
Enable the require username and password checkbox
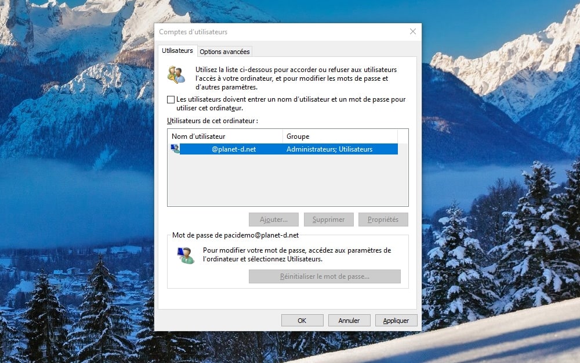click(x=171, y=100)
